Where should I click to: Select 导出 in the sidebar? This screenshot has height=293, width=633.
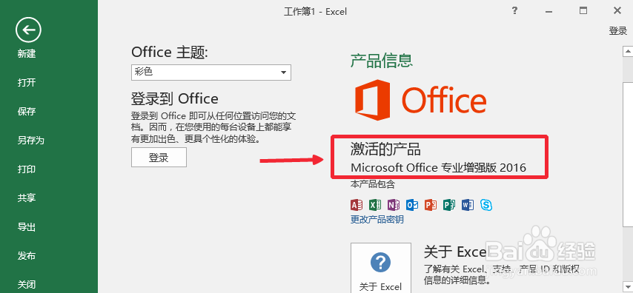tap(27, 227)
